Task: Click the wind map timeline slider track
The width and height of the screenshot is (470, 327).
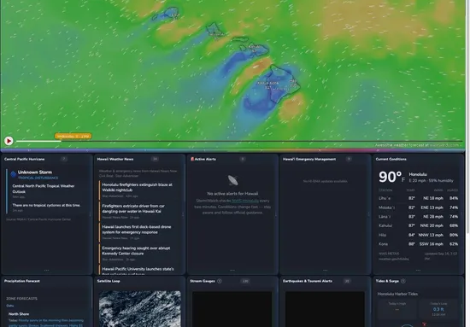Action: pos(239,141)
